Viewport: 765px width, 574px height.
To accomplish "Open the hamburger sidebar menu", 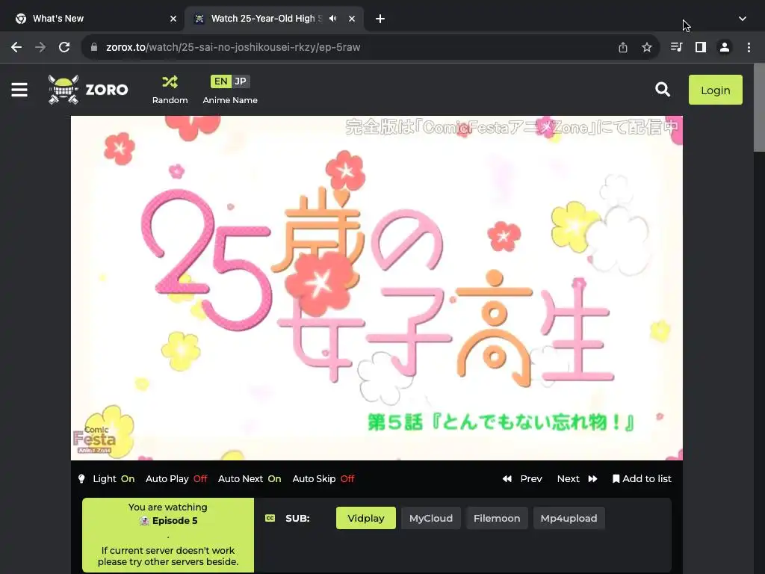I will click(x=19, y=90).
